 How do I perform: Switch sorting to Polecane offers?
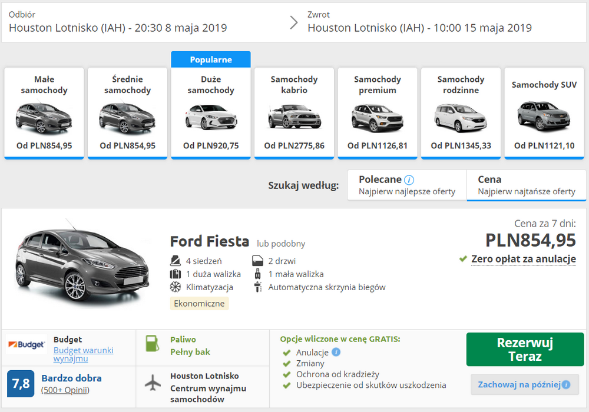pyautogui.click(x=406, y=185)
